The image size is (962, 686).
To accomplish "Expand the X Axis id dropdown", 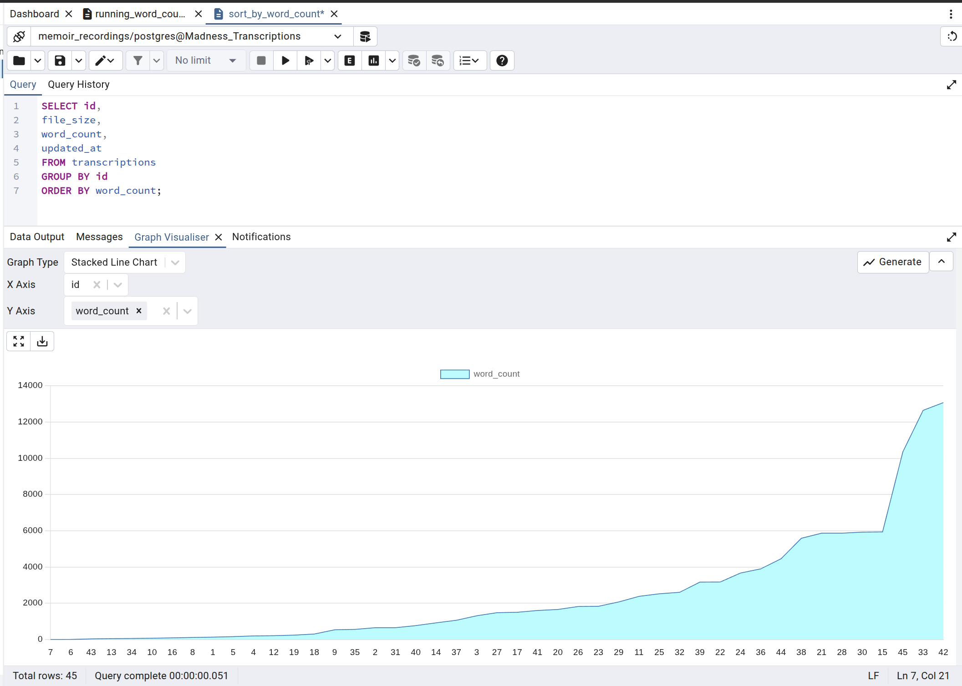I will tap(117, 285).
